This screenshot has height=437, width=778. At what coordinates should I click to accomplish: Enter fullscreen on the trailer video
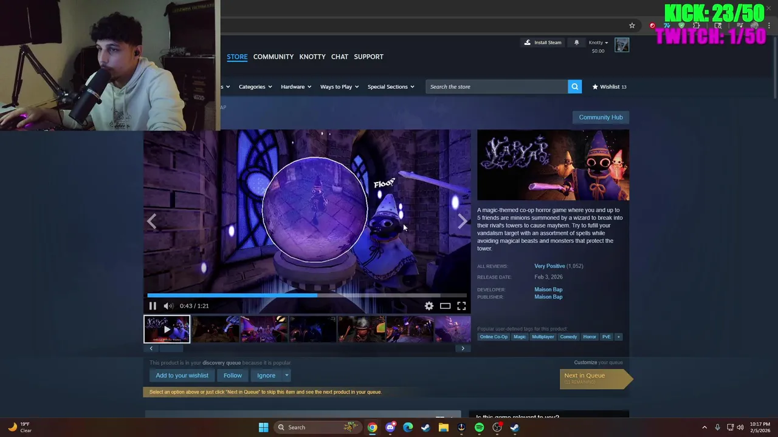(461, 306)
